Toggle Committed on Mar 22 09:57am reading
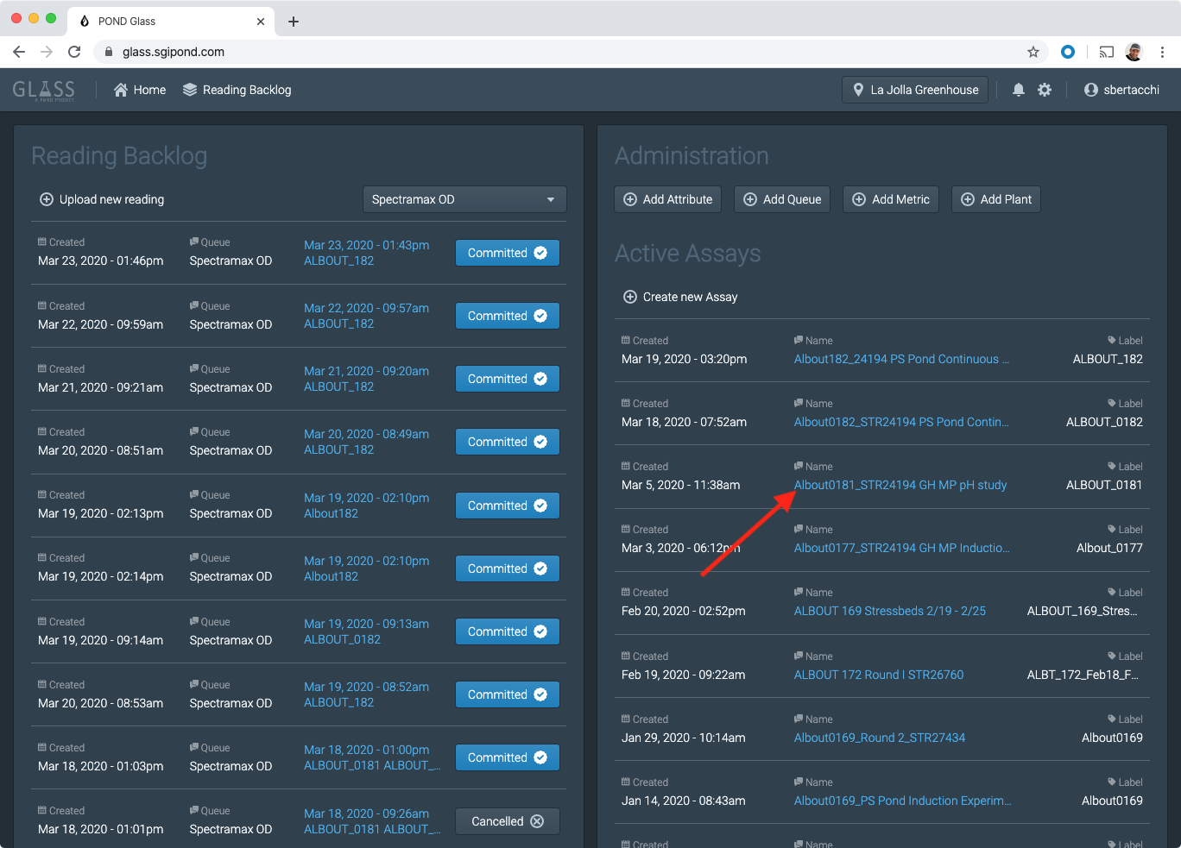This screenshot has width=1181, height=848. pos(507,316)
